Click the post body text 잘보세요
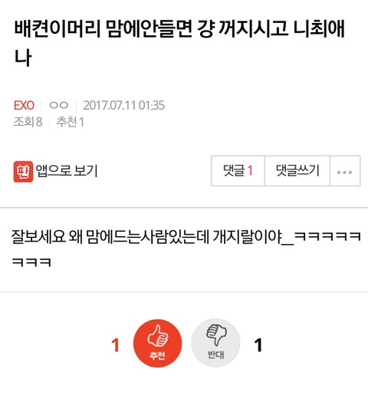The image size is (368, 415). [x=38, y=236]
